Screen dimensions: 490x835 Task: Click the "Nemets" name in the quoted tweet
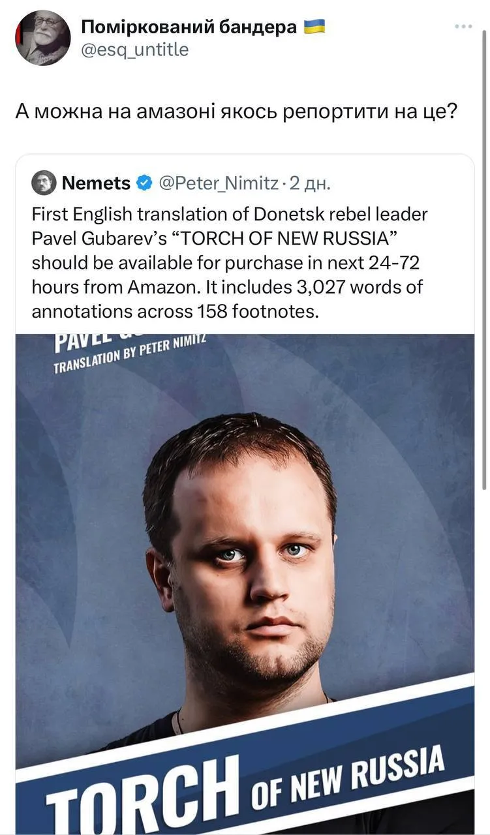pos(96,183)
